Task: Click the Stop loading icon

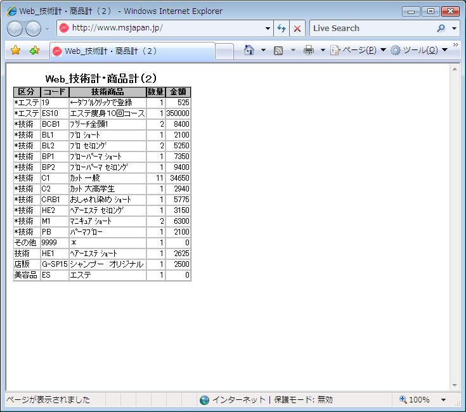Action: click(297, 29)
